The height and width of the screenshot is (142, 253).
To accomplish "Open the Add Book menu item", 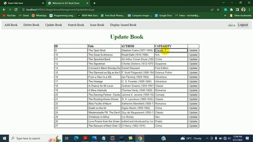I will pos(11,25).
